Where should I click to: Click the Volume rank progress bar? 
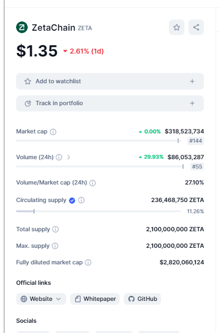coord(100,166)
